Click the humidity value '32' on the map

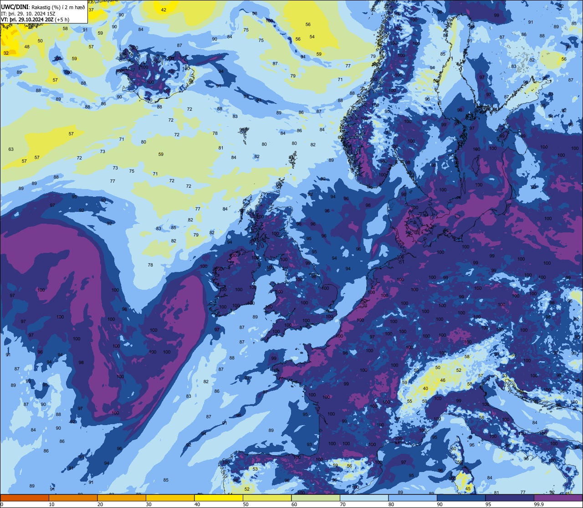(x=6, y=53)
